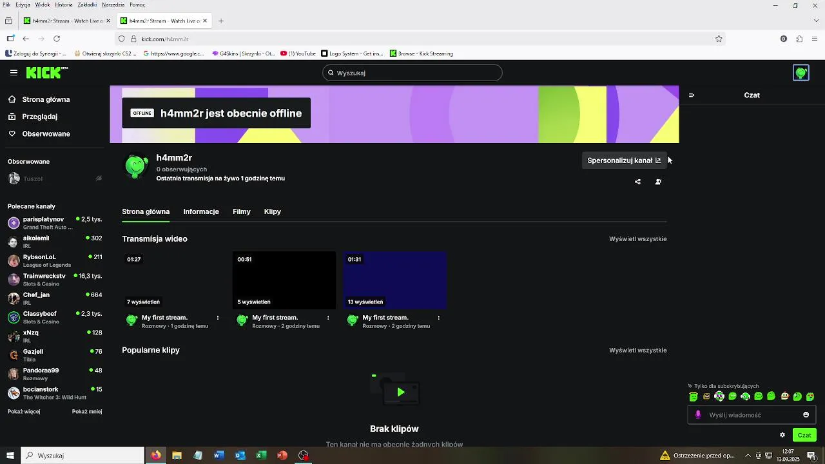Open Excel from the taskbar

(x=261, y=455)
